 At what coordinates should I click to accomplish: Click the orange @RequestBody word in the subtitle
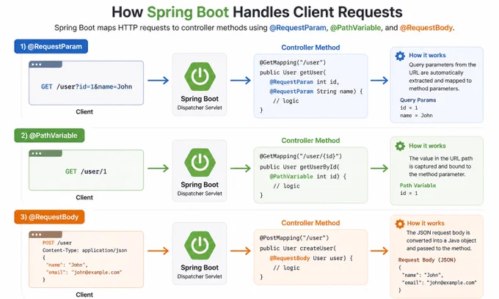426,28
